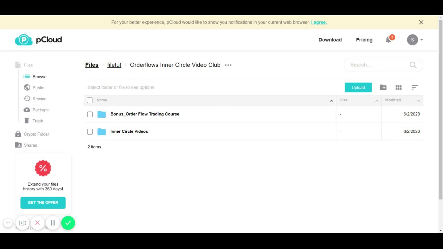Image resolution: width=443 pixels, height=249 pixels.
Task: Open Inner Circle Videos folder icon
Action: [x=101, y=132]
